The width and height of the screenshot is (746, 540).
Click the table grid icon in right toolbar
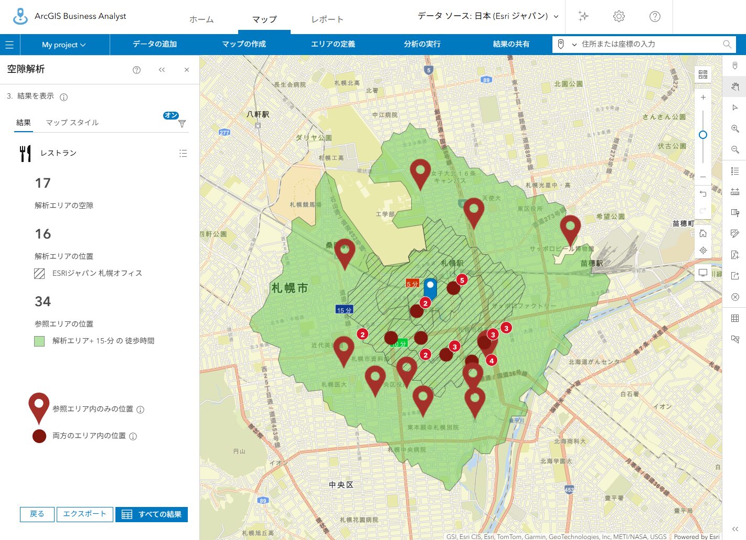click(x=735, y=318)
